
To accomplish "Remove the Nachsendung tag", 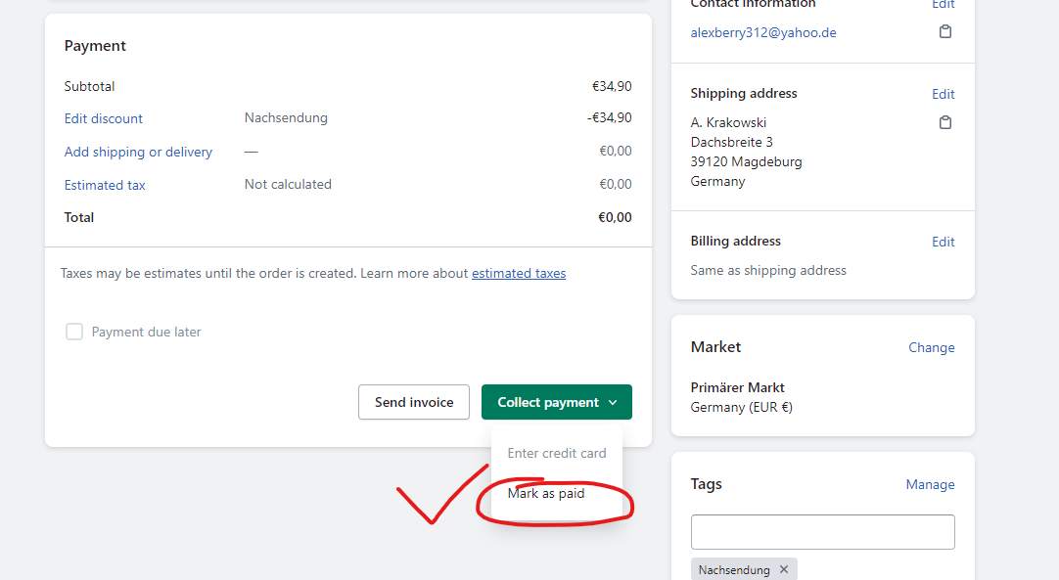I will click(784, 569).
